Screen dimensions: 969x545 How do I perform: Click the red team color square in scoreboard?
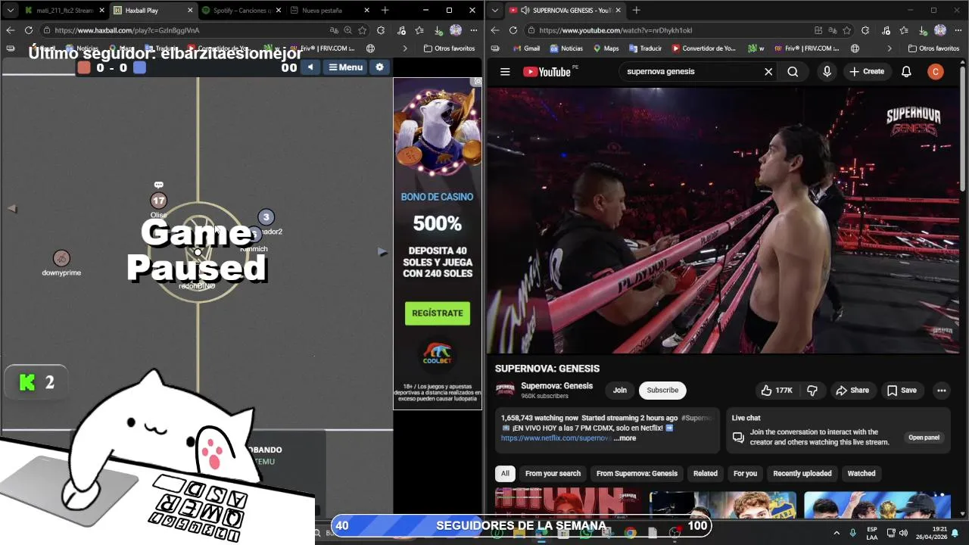click(x=84, y=67)
